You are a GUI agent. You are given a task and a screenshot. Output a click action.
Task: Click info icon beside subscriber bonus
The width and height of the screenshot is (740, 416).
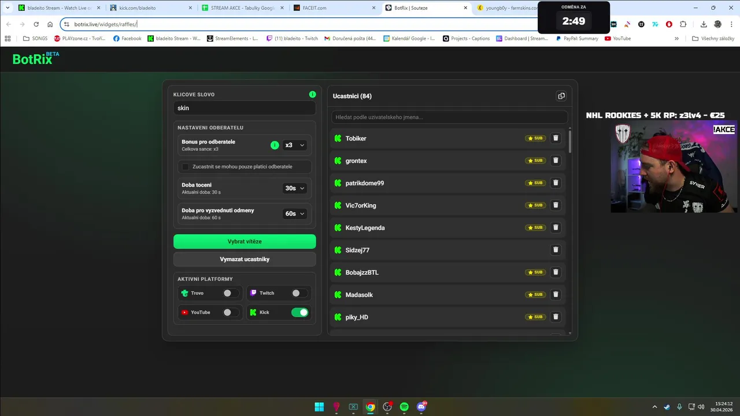[275, 145]
